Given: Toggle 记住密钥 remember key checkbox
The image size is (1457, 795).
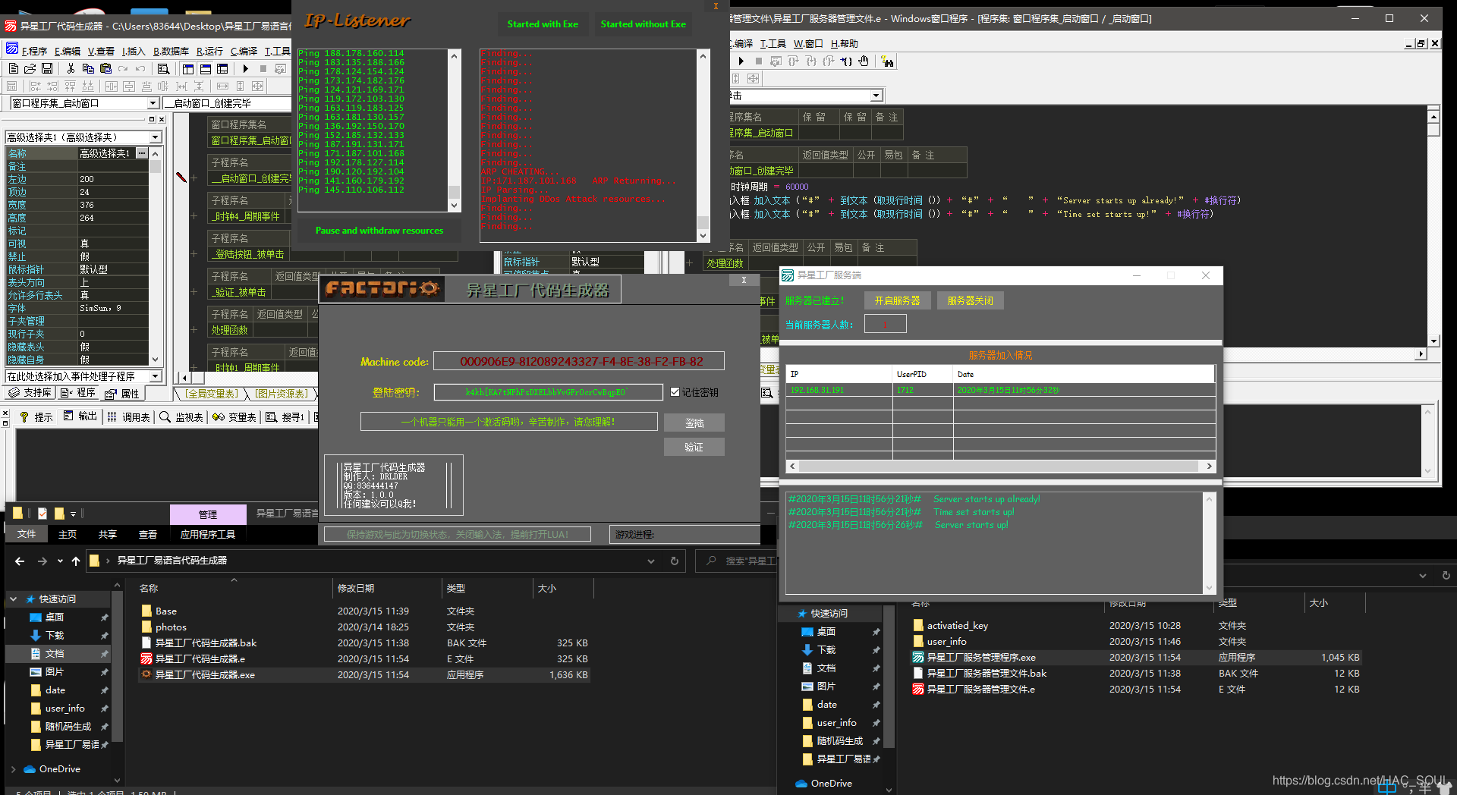Looking at the screenshot, I should 675,392.
